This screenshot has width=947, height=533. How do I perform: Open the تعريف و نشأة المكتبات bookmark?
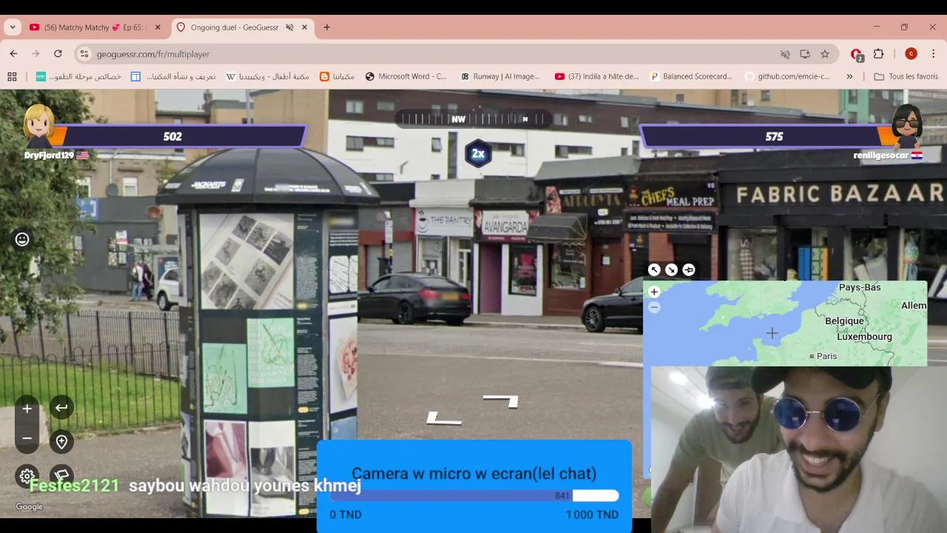[173, 76]
